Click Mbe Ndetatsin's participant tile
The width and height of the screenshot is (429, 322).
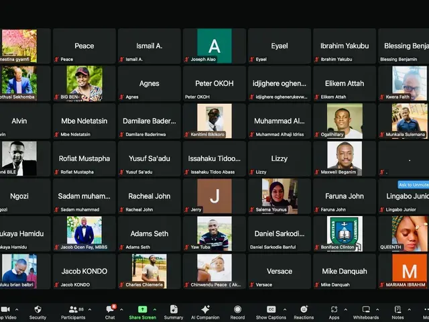click(84, 121)
